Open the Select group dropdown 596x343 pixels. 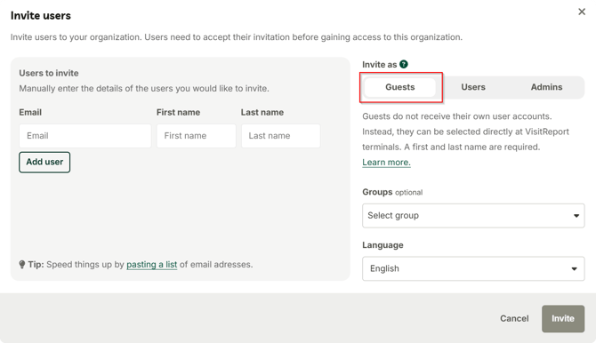point(473,216)
